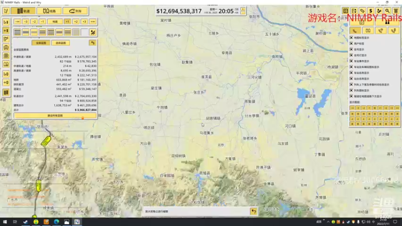The width and height of the screenshot is (402, 226).
Task: Open Task View on the Windows taskbar
Action: click(x=15, y=222)
